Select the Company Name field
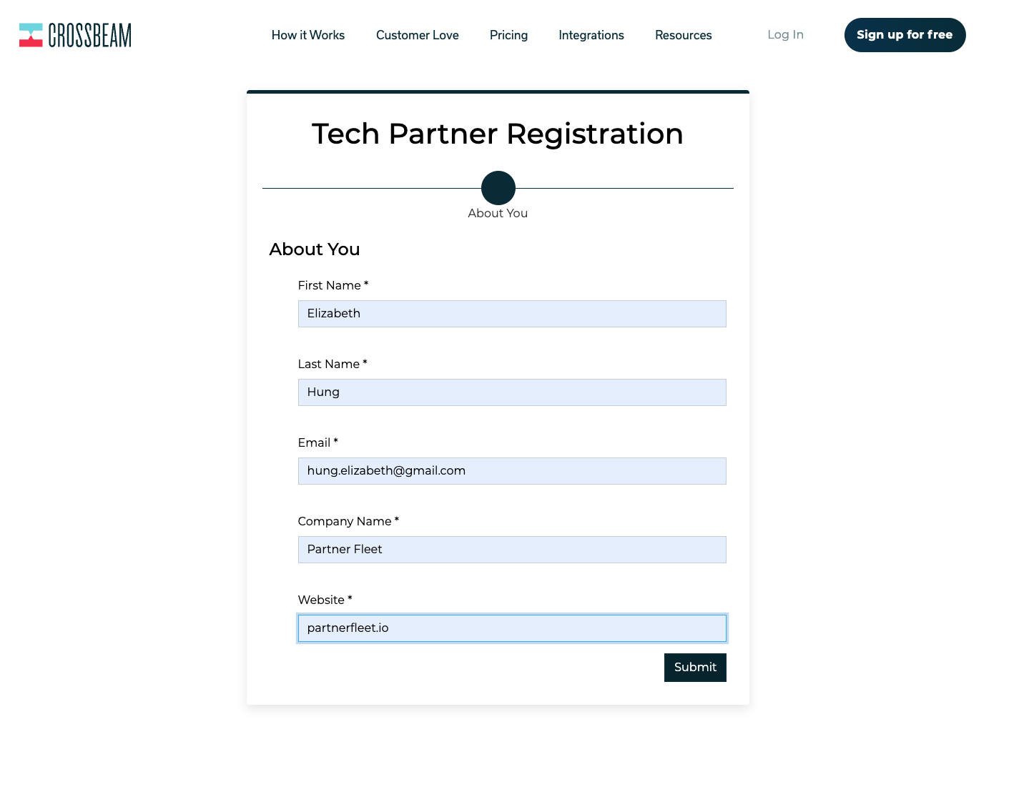The width and height of the screenshot is (1034, 797). tap(512, 550)
